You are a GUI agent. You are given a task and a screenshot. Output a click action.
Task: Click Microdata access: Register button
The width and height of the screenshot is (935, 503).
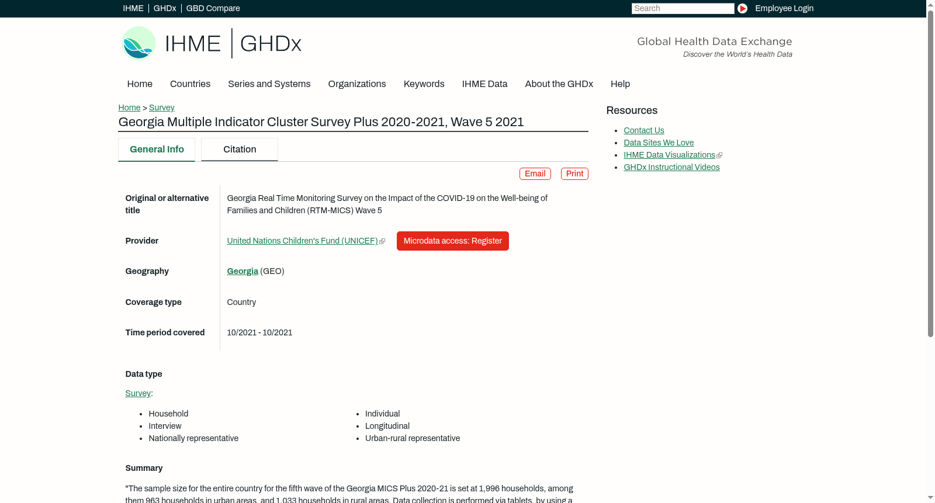[453, 241]
